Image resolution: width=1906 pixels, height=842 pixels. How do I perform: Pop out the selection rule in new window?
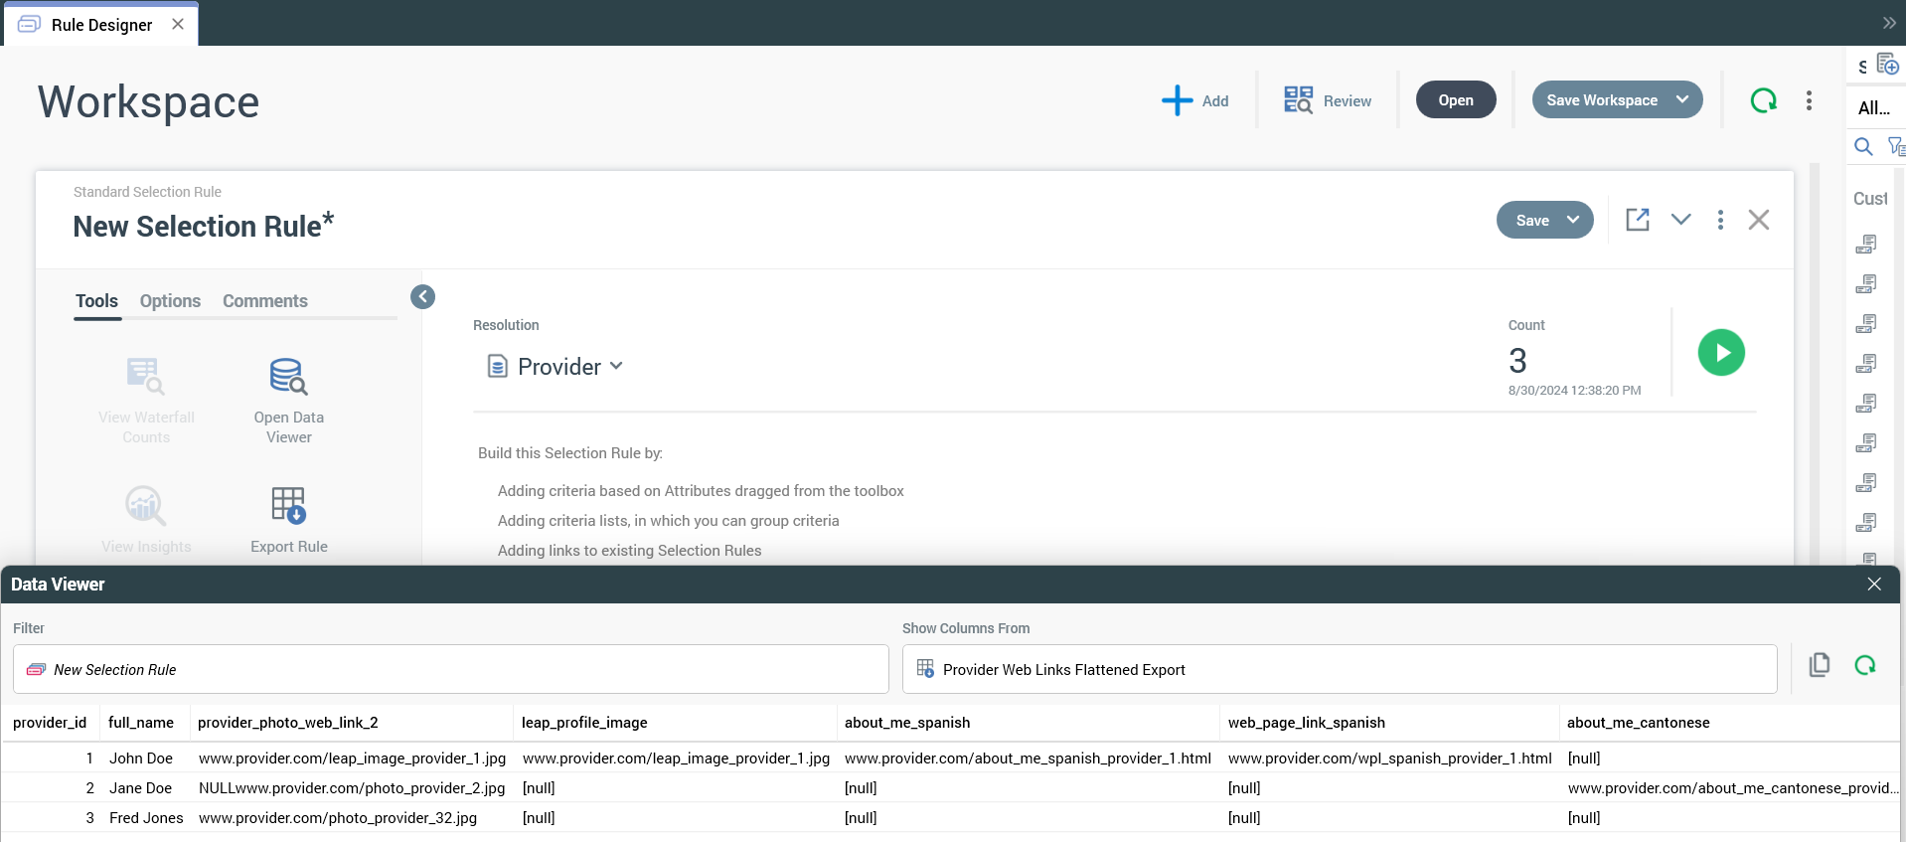click(1637, 220)
